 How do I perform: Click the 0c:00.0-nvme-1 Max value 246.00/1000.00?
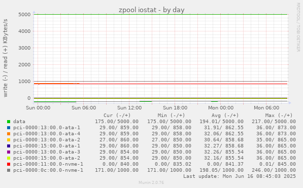(274, 170)
